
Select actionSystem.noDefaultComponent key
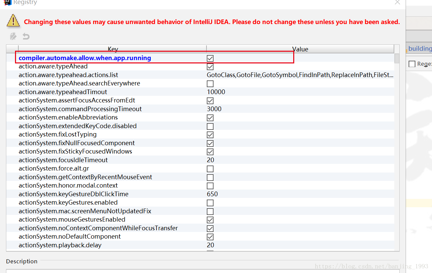[x=70, y=237]
